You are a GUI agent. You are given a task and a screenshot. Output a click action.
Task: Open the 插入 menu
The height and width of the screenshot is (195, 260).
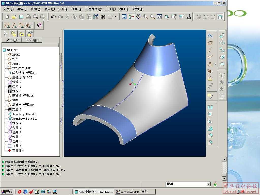click(50, 9)
